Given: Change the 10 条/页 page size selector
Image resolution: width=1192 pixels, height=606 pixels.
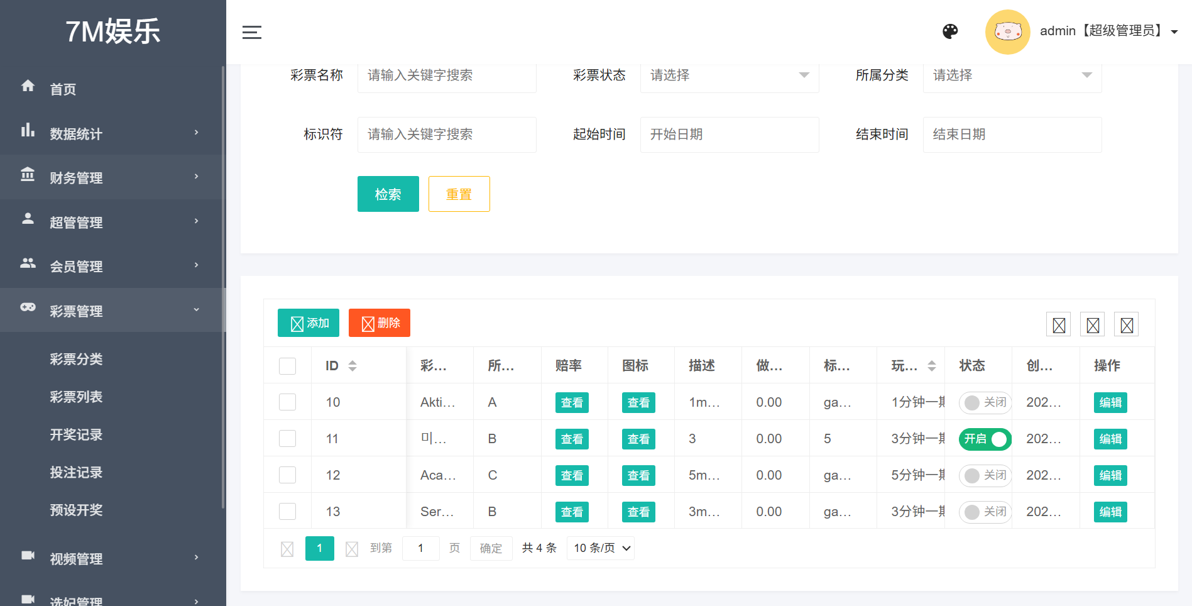Looking at the screenshot, I should tap(601, 548).
